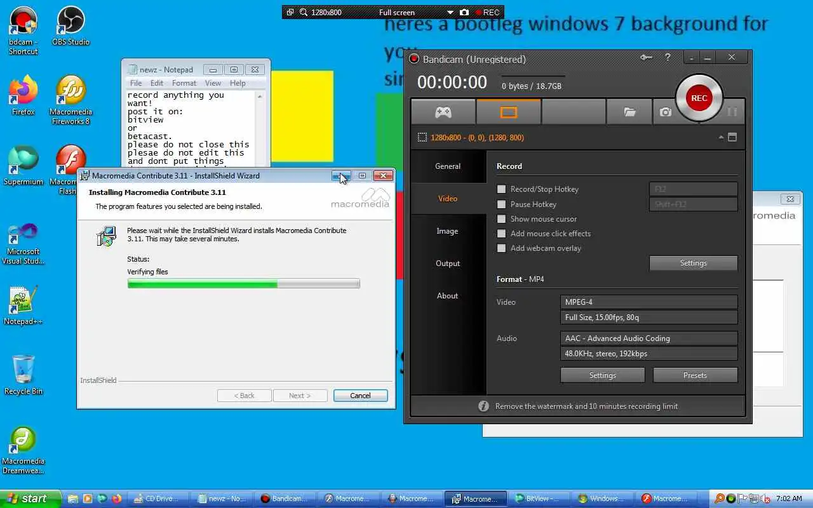The width and height of the screenshot is (813, 508).
Task: Open the Bandicam output folder icon
Action: point(629,112)
